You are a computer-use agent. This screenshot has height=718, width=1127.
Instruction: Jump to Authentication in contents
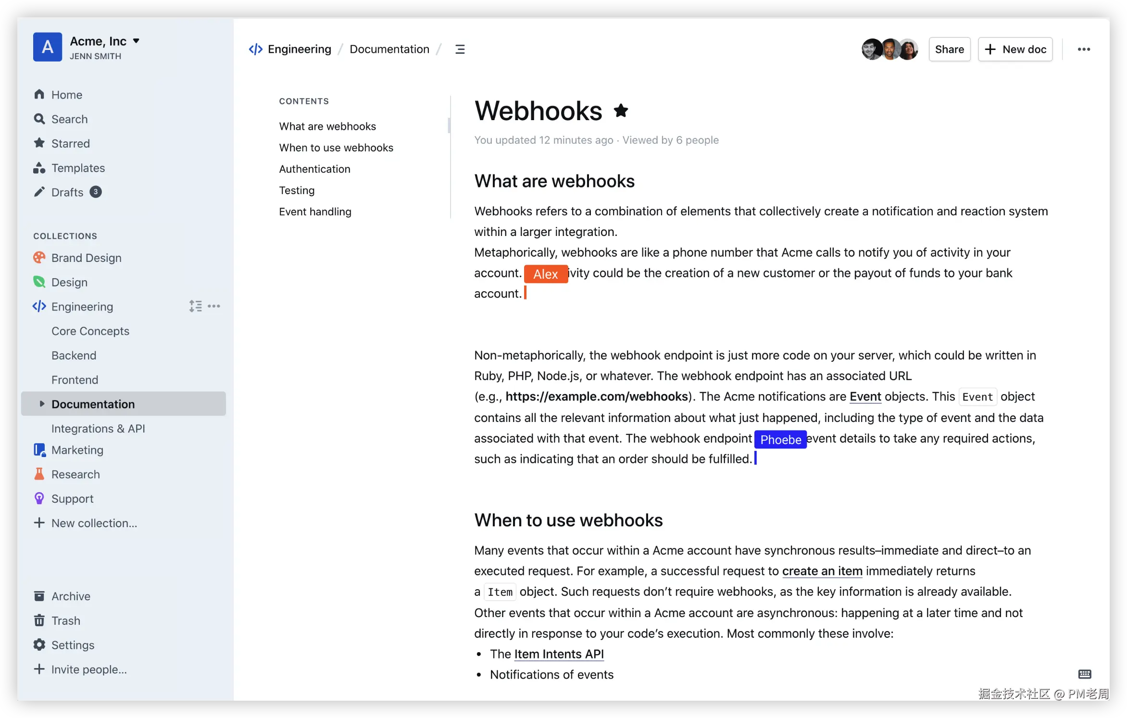314,169
